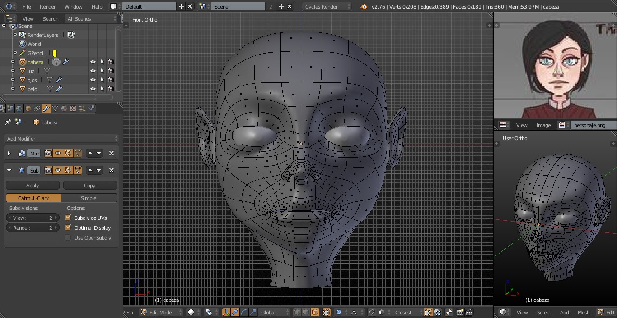
Task: Open the Object Data properties tab
Action: coord(55,109)
